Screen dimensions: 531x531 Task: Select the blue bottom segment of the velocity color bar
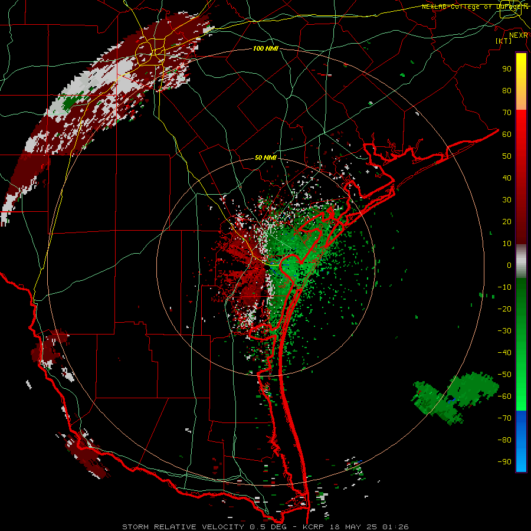tap(521, 441)
